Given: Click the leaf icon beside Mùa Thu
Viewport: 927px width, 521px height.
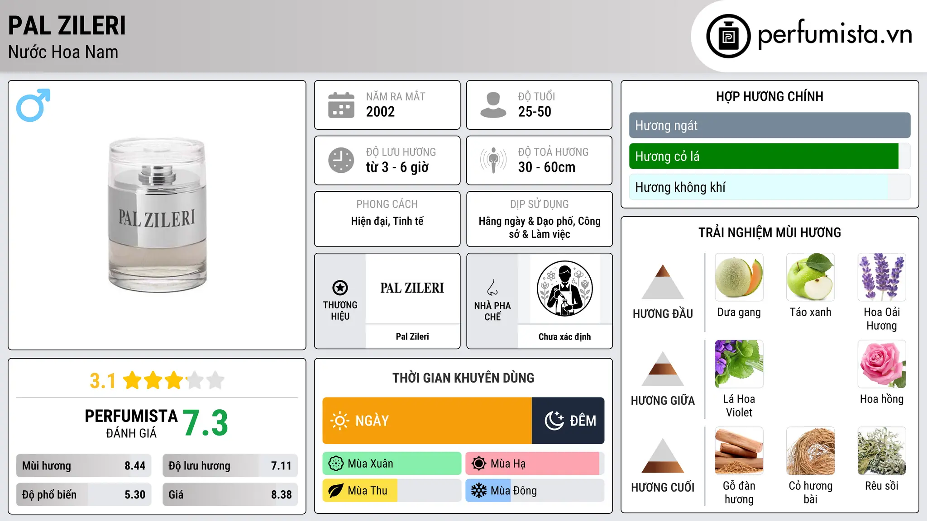Looking at the screenshot, I should coord(336,491).
